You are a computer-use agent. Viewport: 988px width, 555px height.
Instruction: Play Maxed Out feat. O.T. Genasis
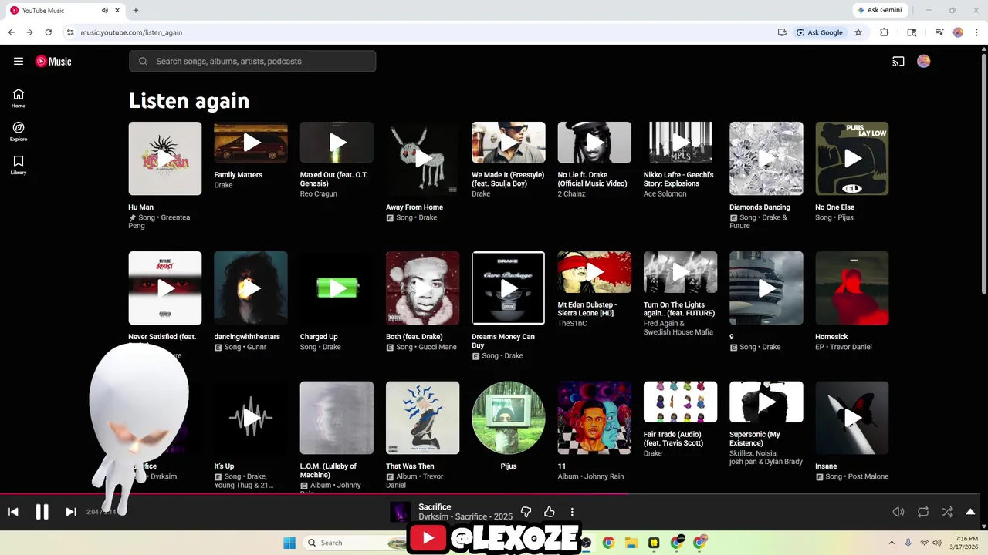(337, 142)
